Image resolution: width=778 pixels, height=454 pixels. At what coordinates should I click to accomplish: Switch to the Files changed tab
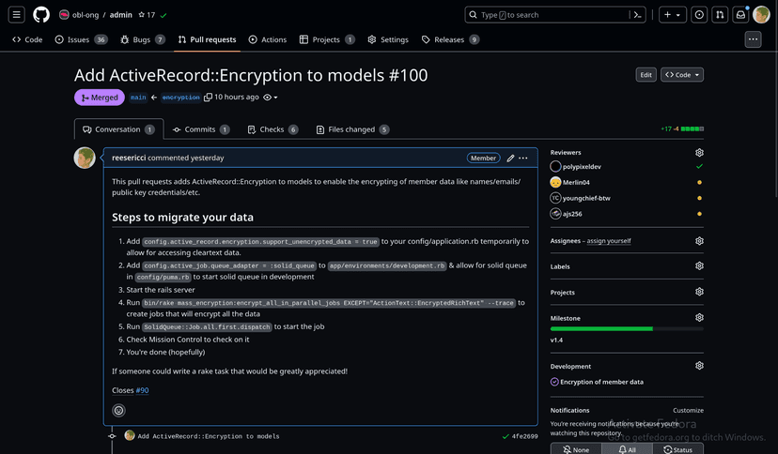point(352,129)
